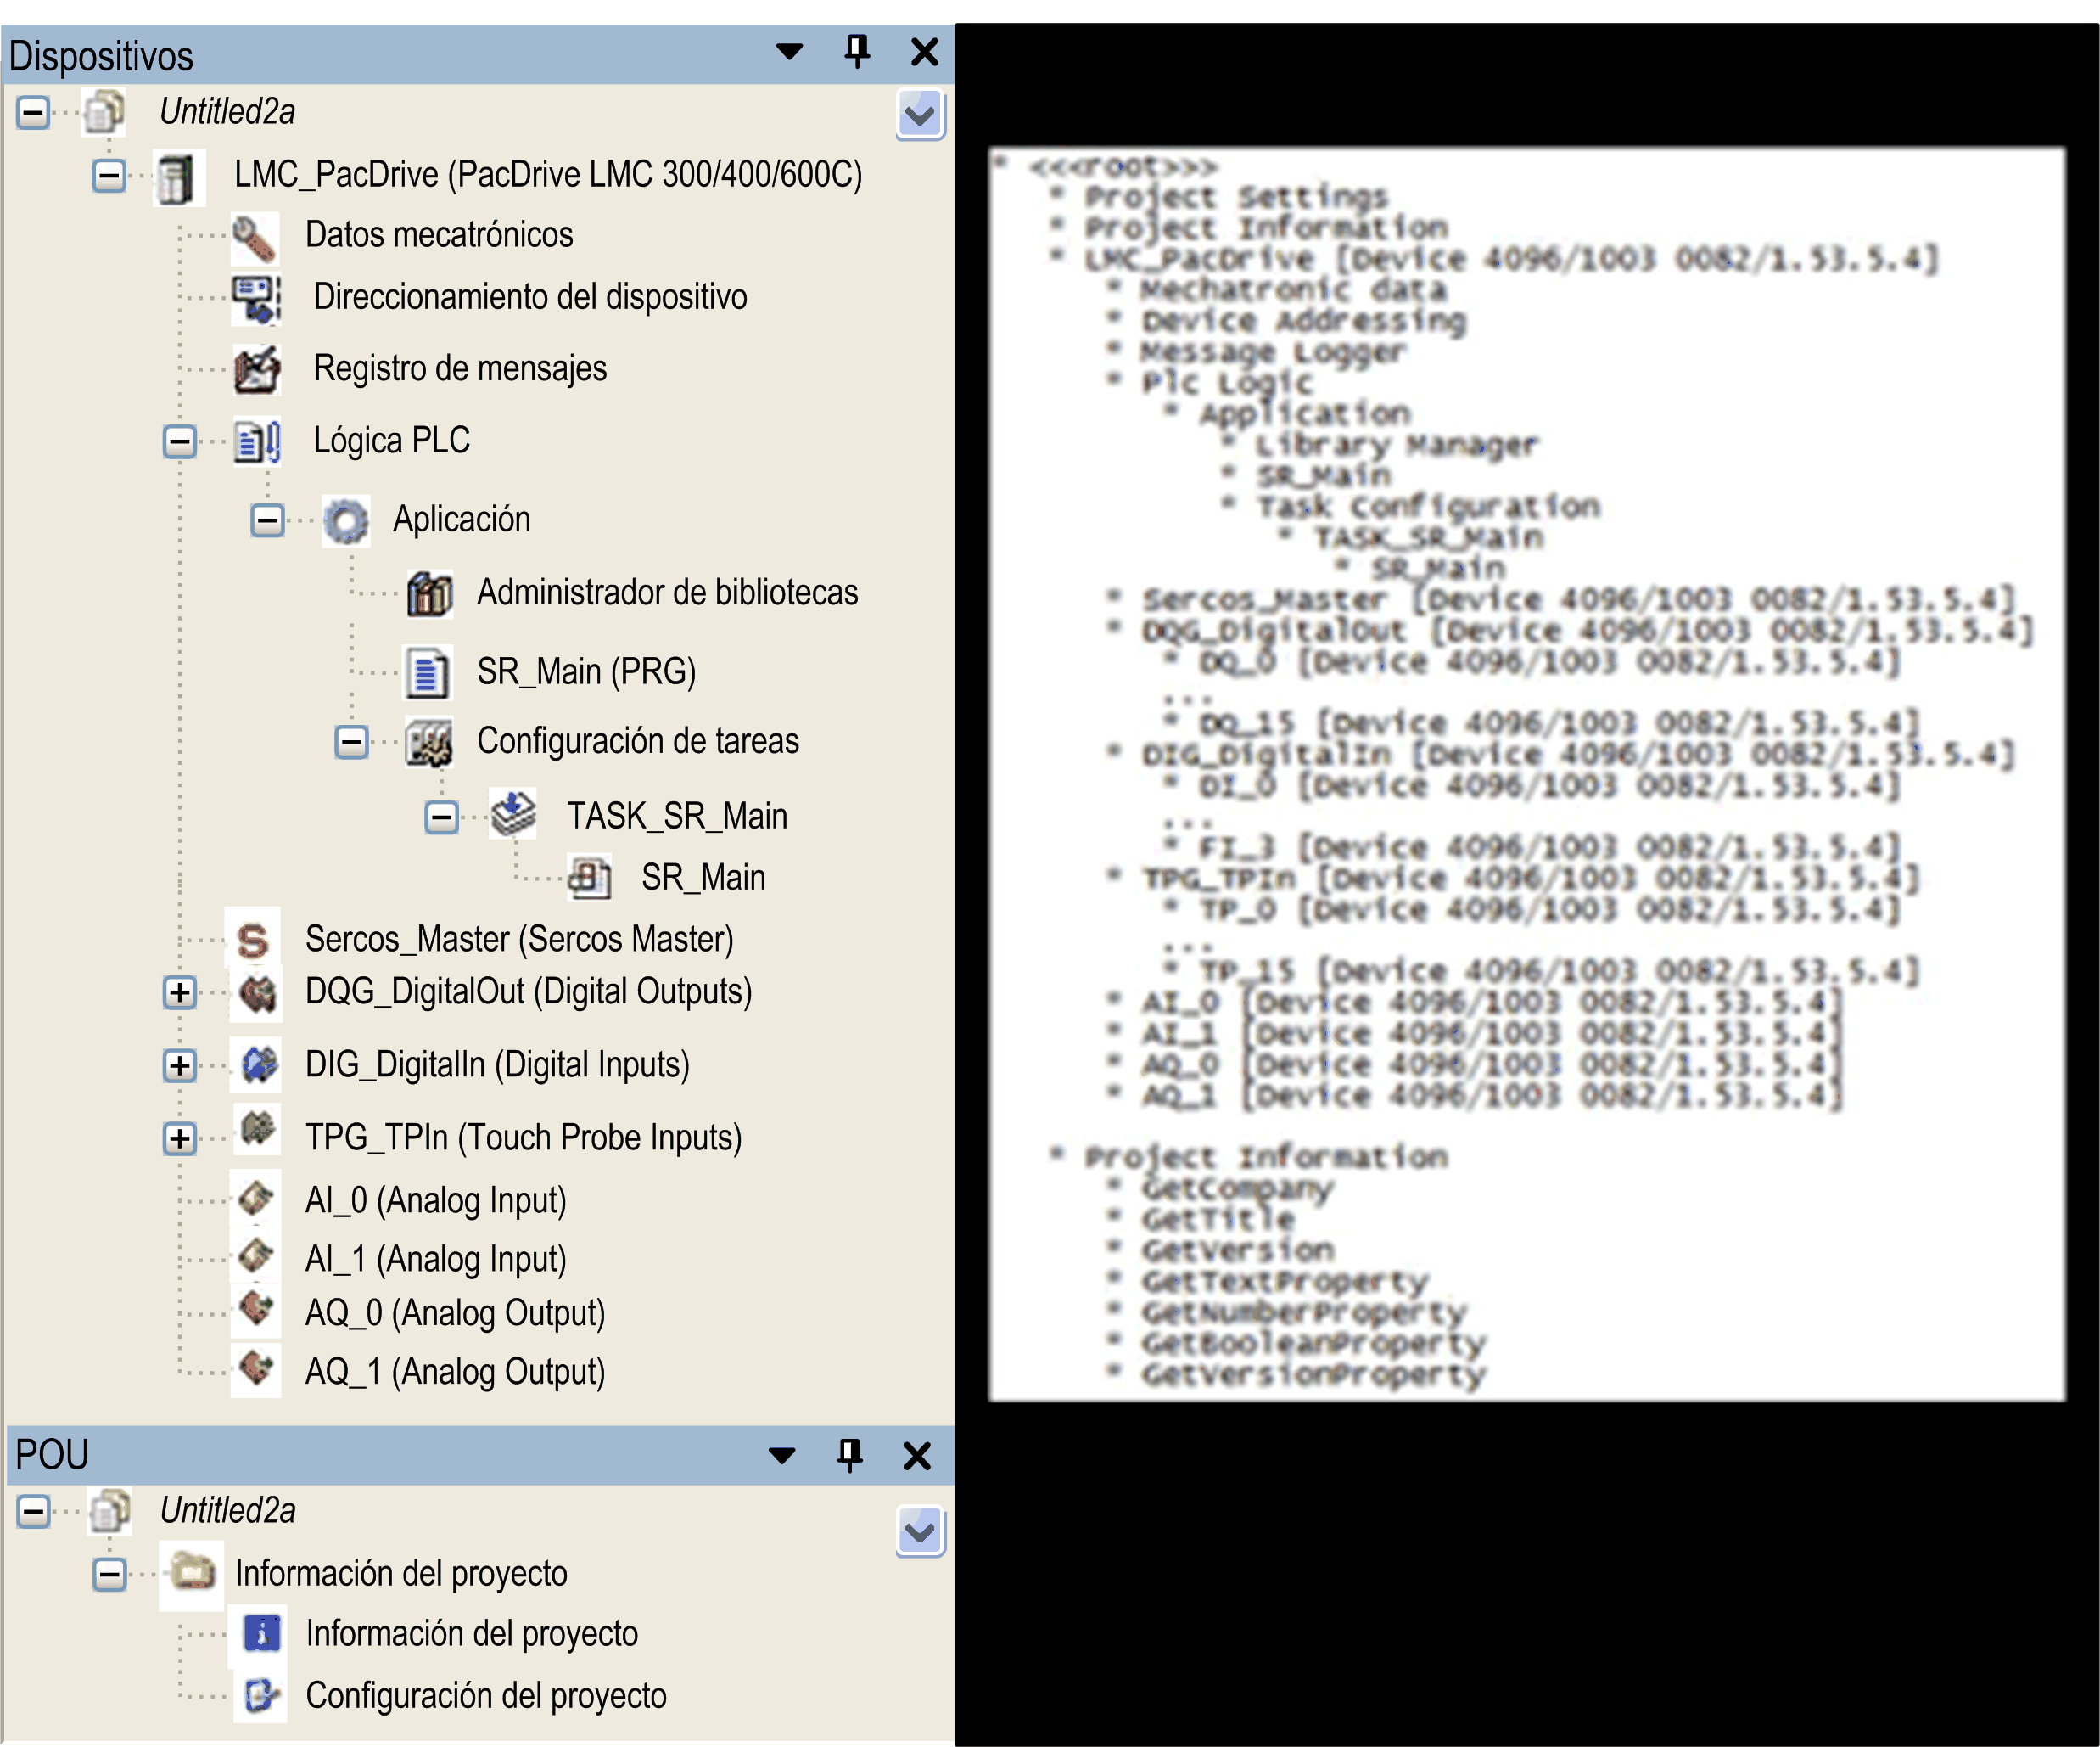The image size is (2100, 1747).
Task: Open the Dispositivos panel dropdown menu arrow
Action: coord(789,52)
